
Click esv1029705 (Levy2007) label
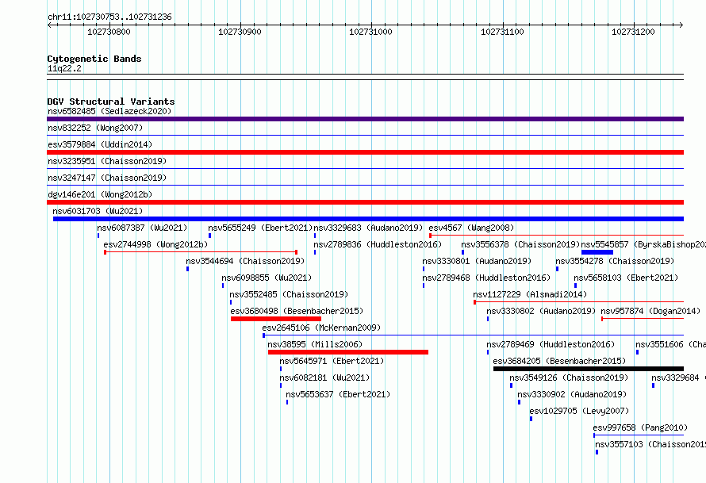click(579, 411)
